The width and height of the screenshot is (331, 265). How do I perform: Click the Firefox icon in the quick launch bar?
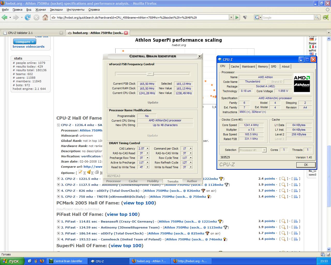[x=42, y=261]
